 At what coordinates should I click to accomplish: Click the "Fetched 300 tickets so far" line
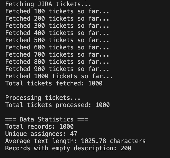(x=57, y=26)
